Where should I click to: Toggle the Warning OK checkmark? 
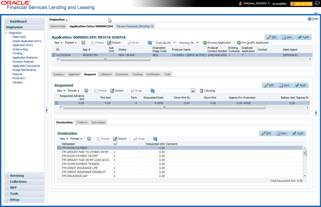click(198, 42)
